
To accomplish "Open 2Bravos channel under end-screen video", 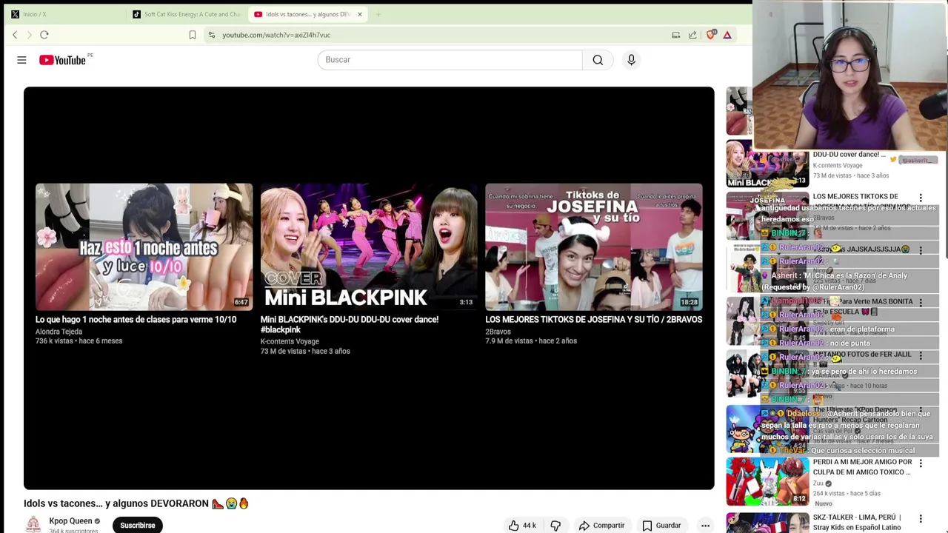I will pyautogui.click(x=498, y=332).
